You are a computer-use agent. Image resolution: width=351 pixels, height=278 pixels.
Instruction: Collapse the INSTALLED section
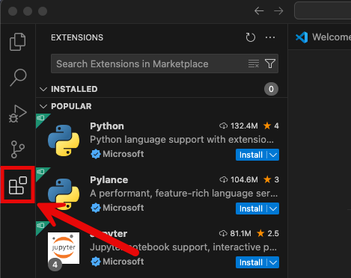(43, 89)
